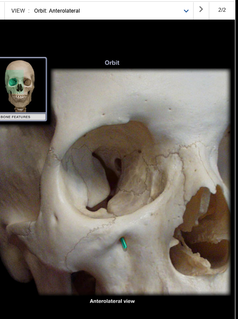Select the Orbit: Anterolateral view field
Screen dimensions: 238x319
99,11
